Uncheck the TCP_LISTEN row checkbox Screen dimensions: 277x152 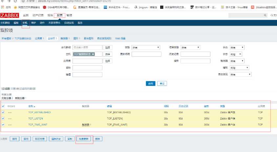point(3,118)
